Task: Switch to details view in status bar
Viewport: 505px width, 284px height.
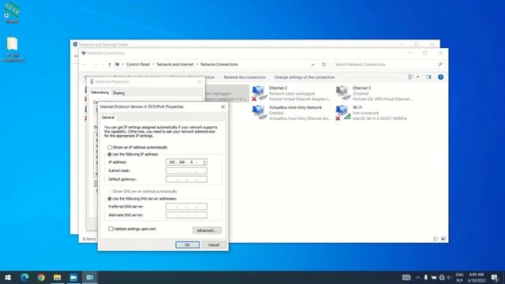Action: (x=436, y=239)
